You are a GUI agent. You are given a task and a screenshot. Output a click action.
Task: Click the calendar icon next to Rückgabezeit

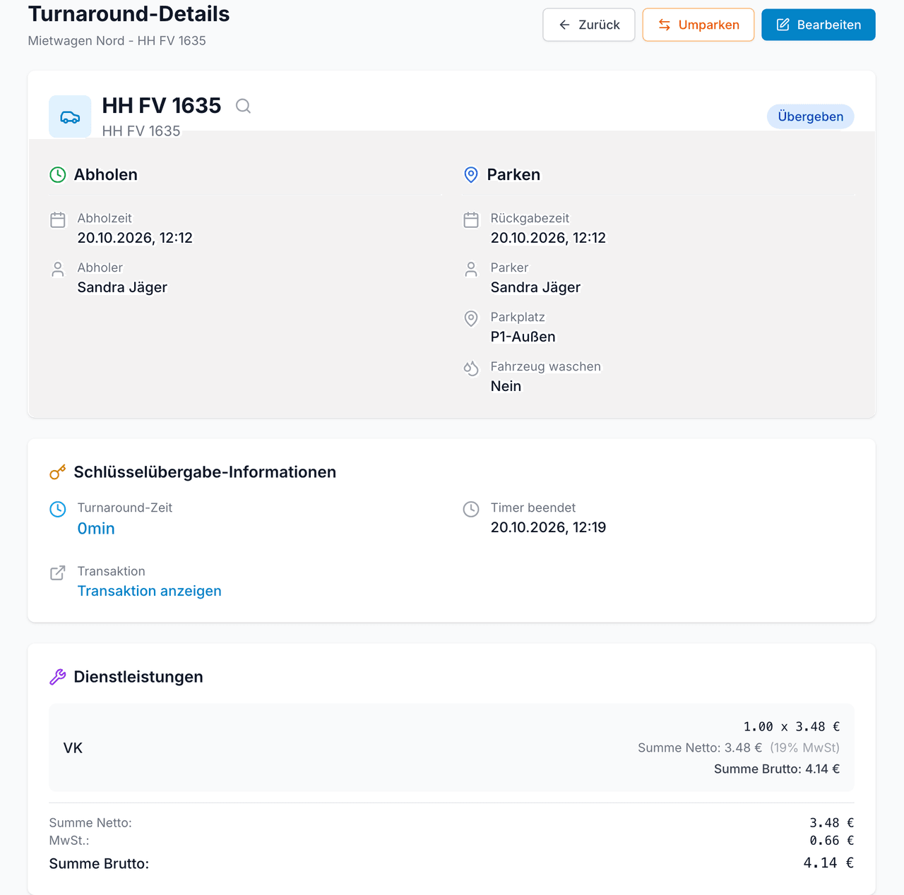pos(471,220)
